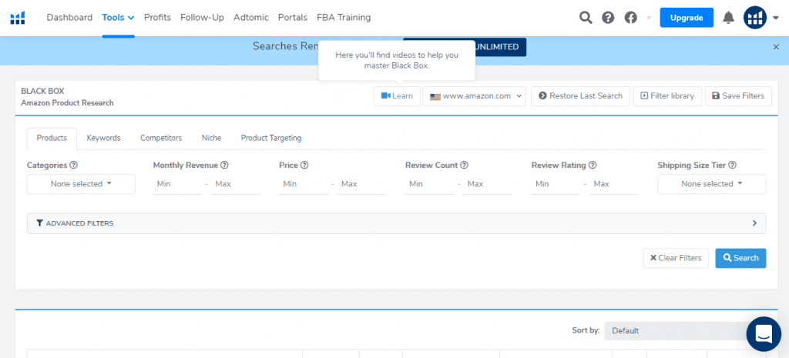This screenshot has width=789, height=358.
Task: Click the Review Count Max field
Action: [488, 185]
